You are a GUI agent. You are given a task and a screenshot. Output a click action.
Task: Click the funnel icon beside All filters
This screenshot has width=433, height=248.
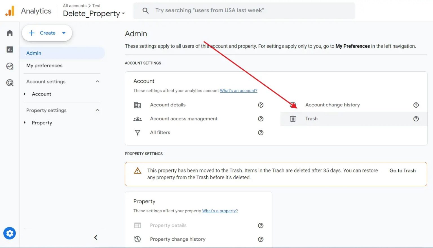point(137,132)
